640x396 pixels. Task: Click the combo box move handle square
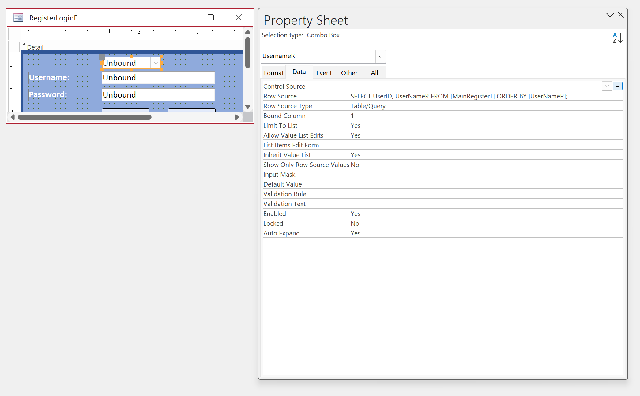pos(102,57)
